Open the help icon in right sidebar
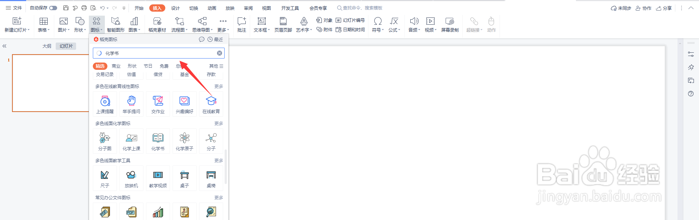This screenshot has width=699, height=220. (691, 94)
